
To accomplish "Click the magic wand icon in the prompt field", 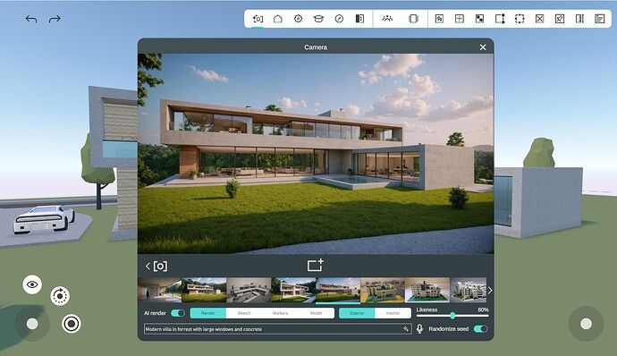I will tap(406, 329).
